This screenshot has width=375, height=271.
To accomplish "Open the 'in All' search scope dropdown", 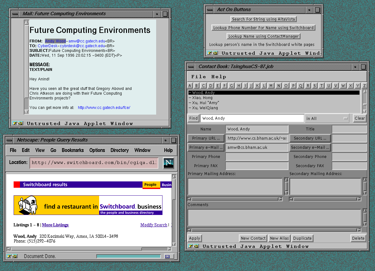I will 327,118.
